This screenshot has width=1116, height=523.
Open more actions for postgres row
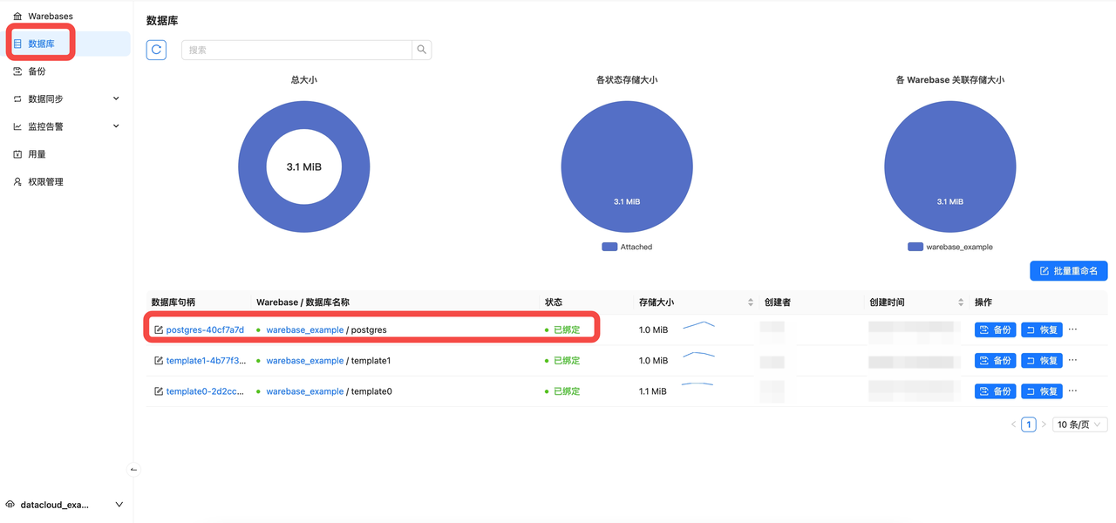1073,330
